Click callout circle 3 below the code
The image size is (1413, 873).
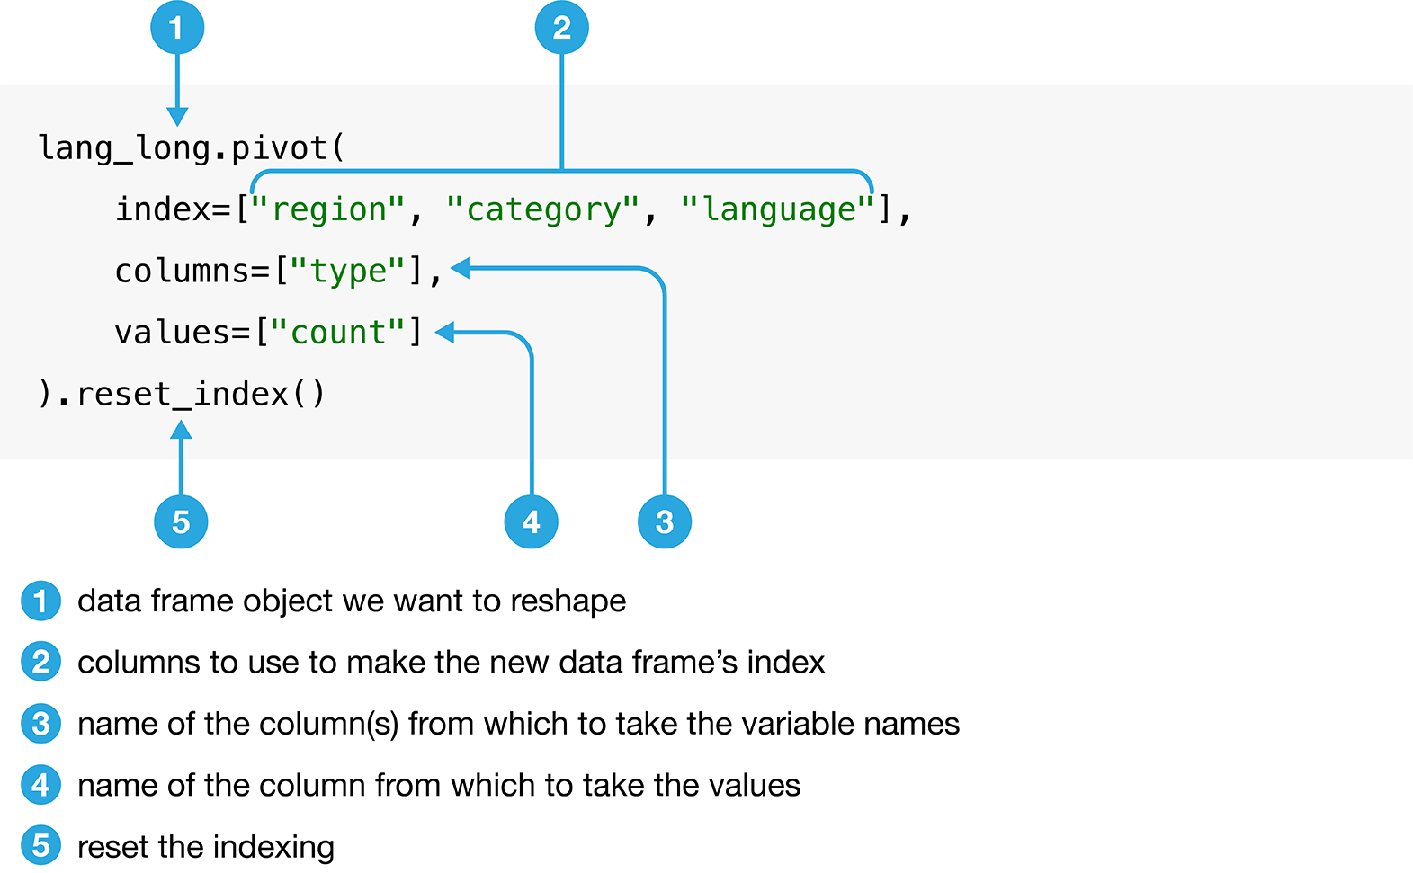click(664, 521)
